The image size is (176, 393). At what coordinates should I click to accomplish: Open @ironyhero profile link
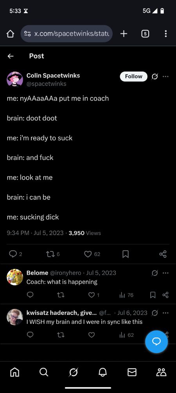[x=66, y=273]
